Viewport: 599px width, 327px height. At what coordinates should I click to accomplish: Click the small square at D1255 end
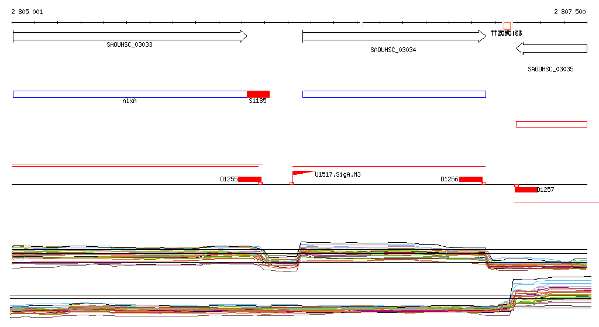click(260, 183)
